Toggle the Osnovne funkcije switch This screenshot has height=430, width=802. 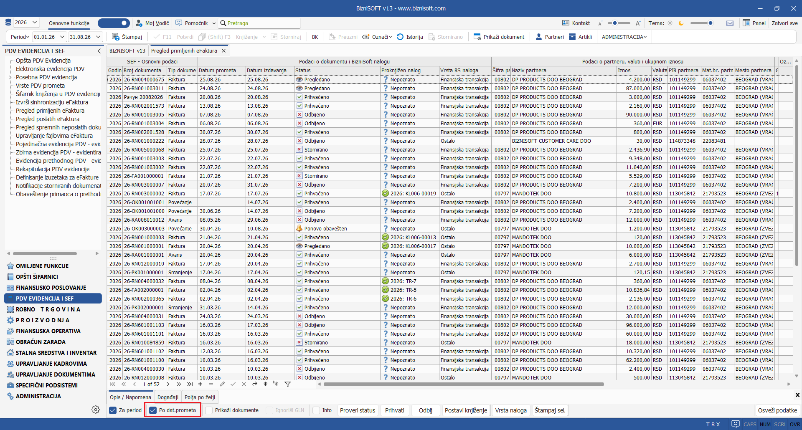tap(114, 23)
